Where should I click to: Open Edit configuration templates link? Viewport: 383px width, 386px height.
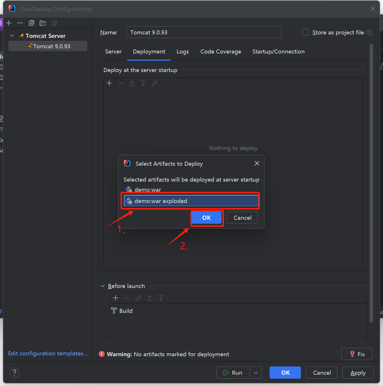48,353
